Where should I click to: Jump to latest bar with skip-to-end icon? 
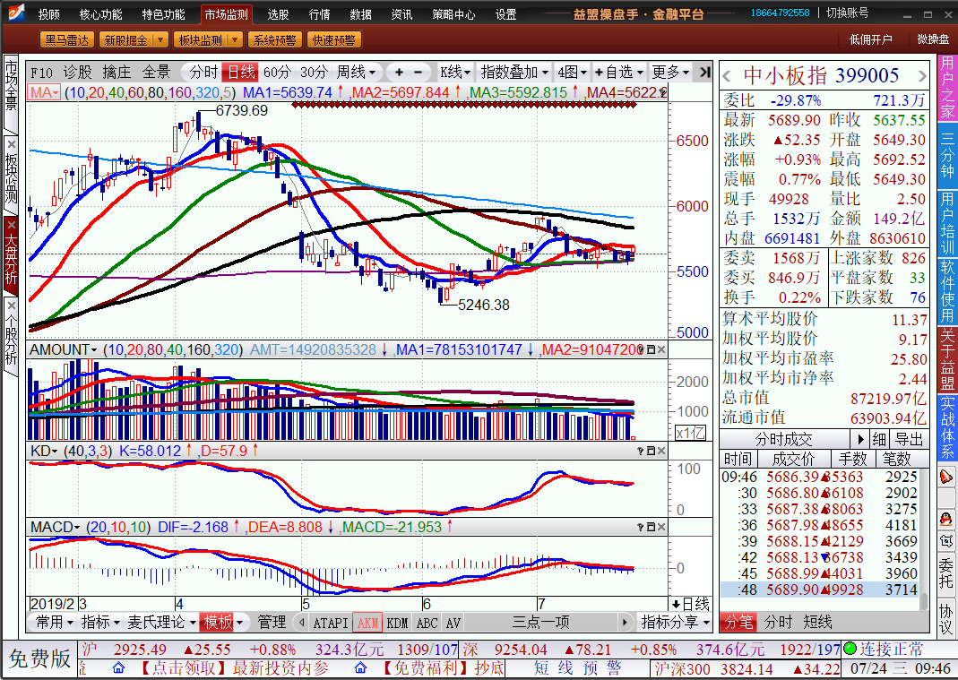[704, 72]
